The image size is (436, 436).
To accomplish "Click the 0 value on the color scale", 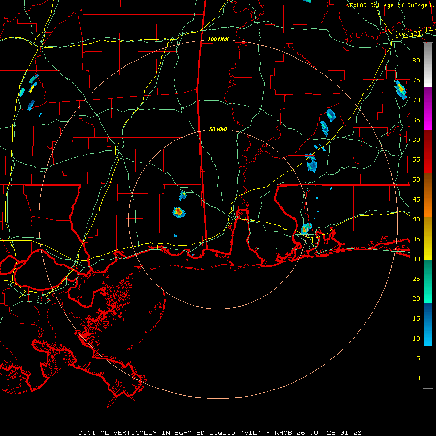I will (418, 378).
